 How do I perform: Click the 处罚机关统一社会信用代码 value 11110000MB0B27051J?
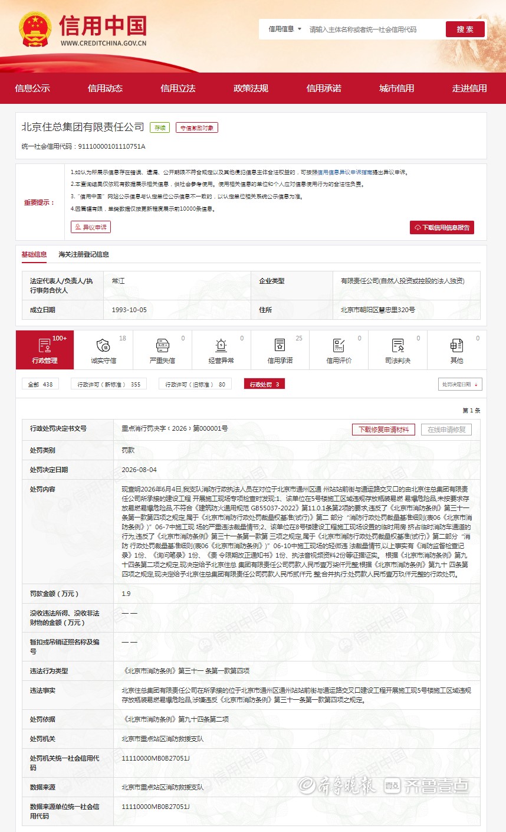[156, 758]
